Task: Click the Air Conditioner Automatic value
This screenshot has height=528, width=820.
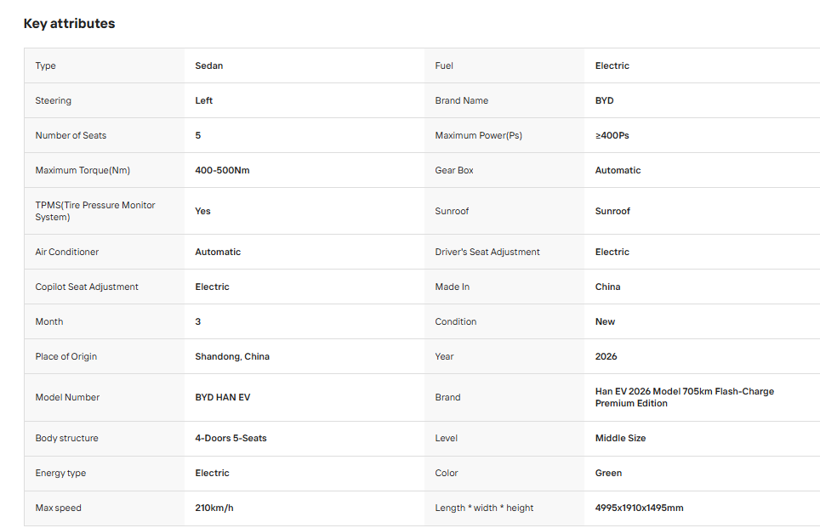Action: pyautogui.click(x=218, y=252)
